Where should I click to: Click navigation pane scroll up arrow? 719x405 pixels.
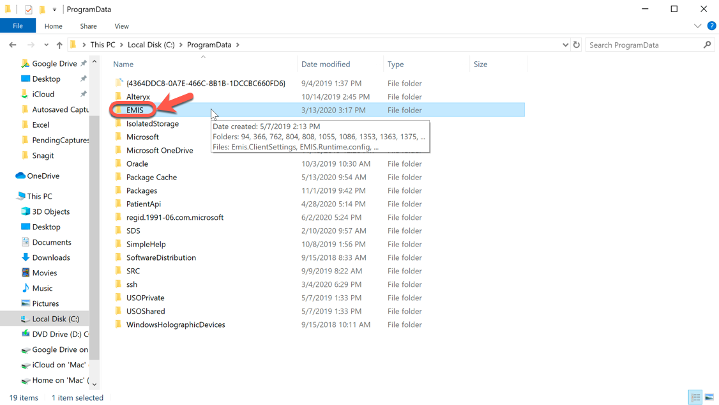pos(95,61)
